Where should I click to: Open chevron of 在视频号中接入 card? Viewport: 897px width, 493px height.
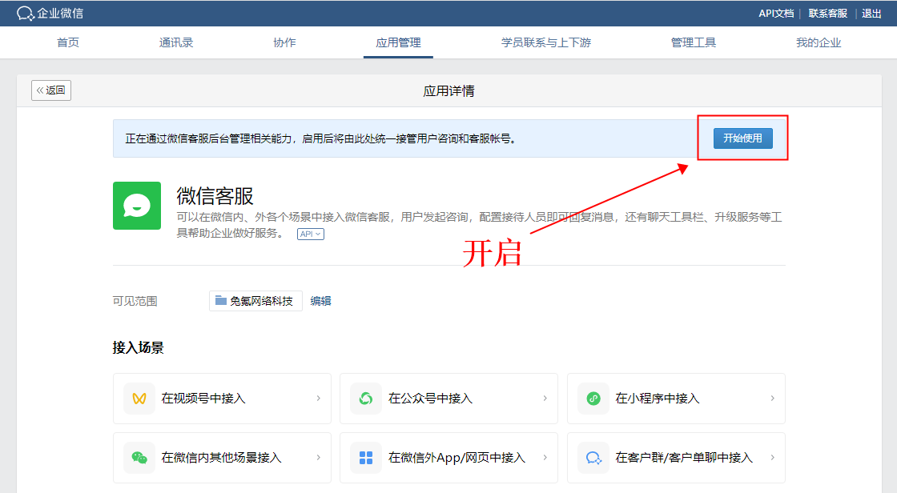pyautogui.click(x=319, y=399)
